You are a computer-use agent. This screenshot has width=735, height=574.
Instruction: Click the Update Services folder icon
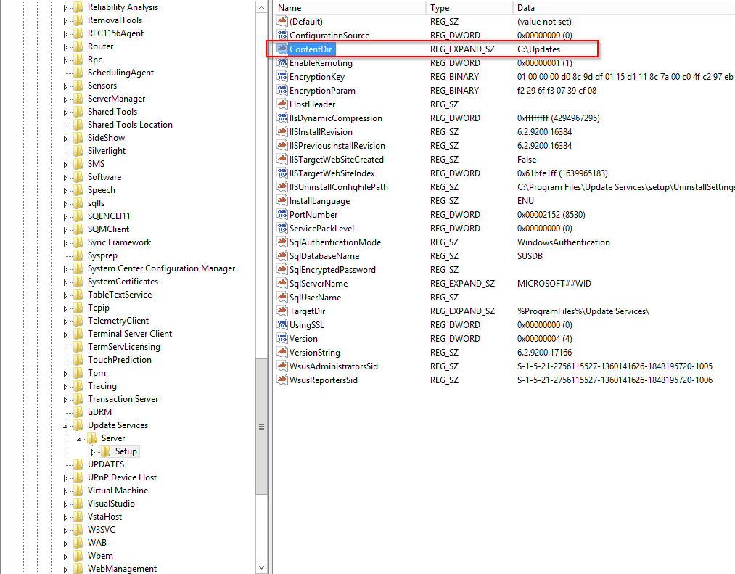(x=78, y=425)
